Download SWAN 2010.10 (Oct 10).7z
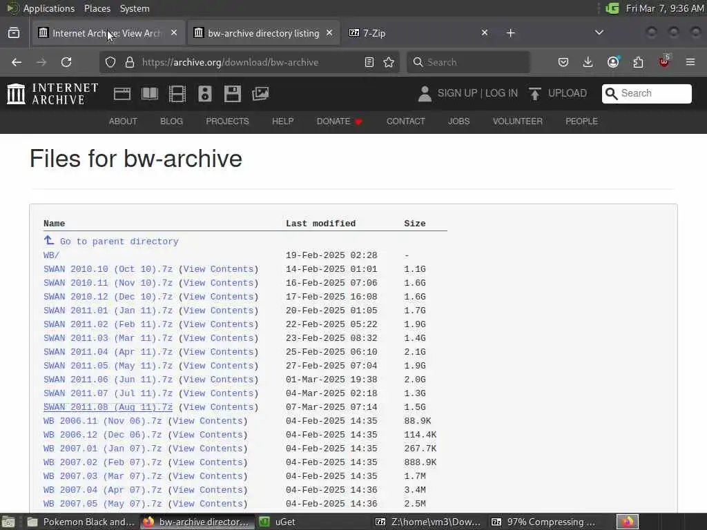This screenshot has width=707, height=530. pyautogui.click(x=108, y=269)
